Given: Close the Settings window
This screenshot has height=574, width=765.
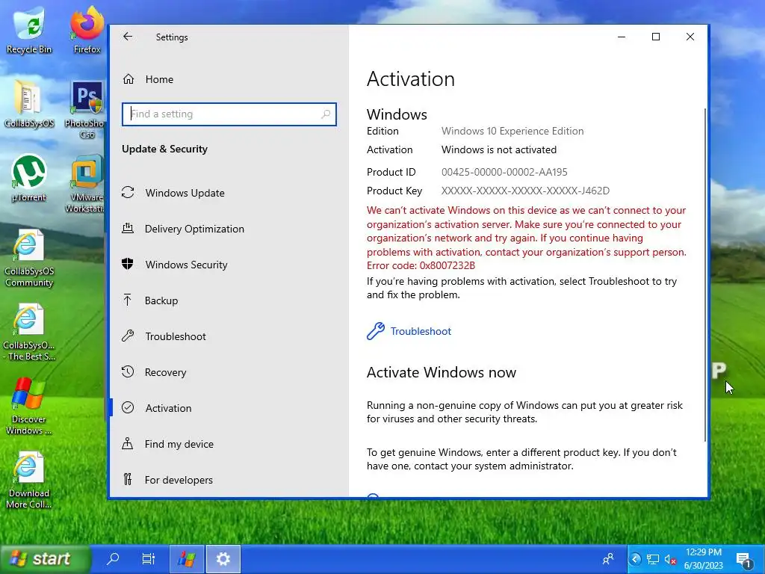Looking at the screenshot, I should [x=690, y=37].
